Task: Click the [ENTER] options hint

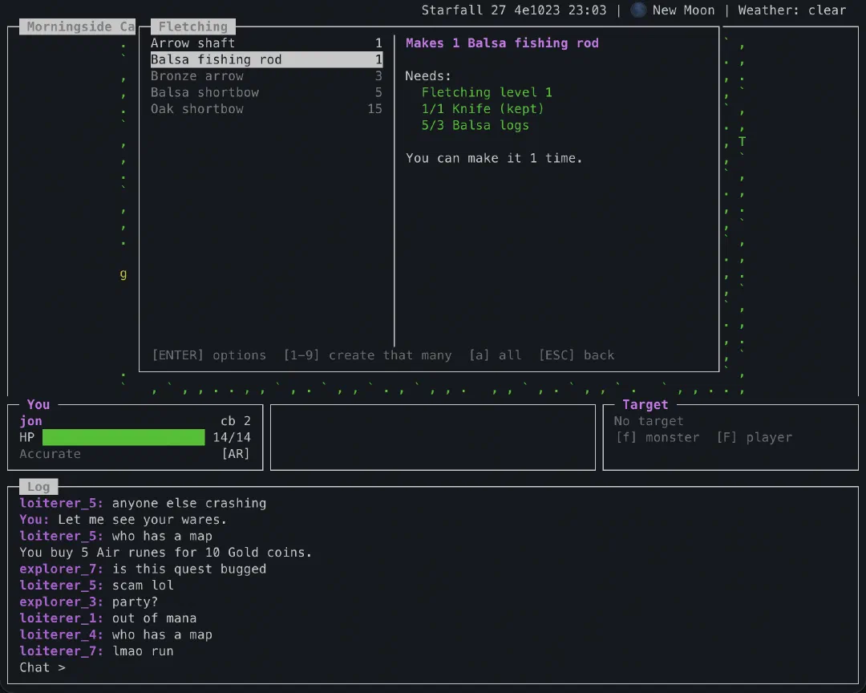Action: click(208, 355)
